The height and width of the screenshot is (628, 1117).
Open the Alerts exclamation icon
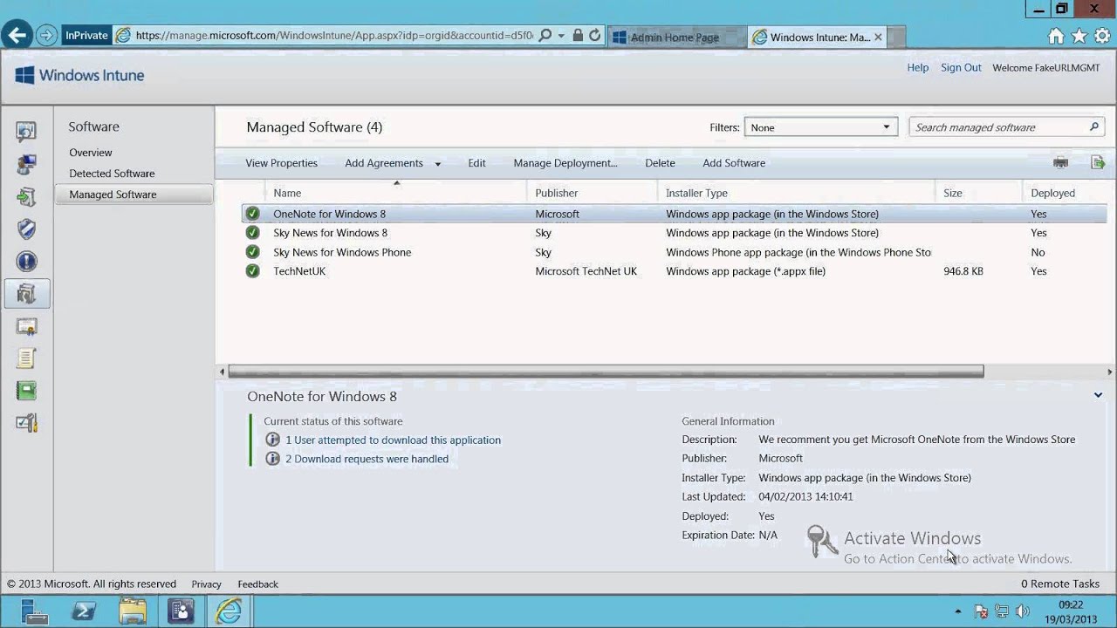coord(26,262)
